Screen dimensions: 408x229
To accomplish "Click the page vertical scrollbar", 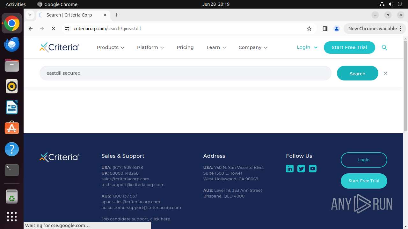I will (405, 86).
